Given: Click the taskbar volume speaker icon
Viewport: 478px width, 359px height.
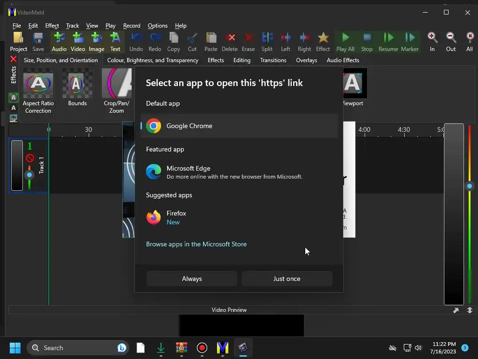Looking at the screenshot, I should [x=418, y=348].
